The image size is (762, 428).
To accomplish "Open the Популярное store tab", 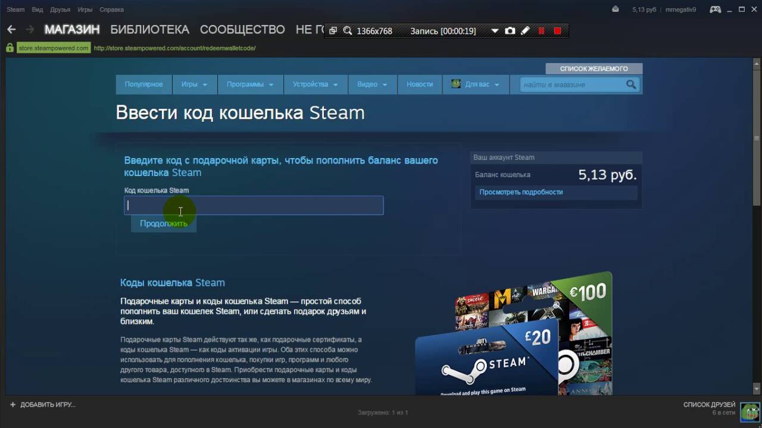I will tap(143, 84).
